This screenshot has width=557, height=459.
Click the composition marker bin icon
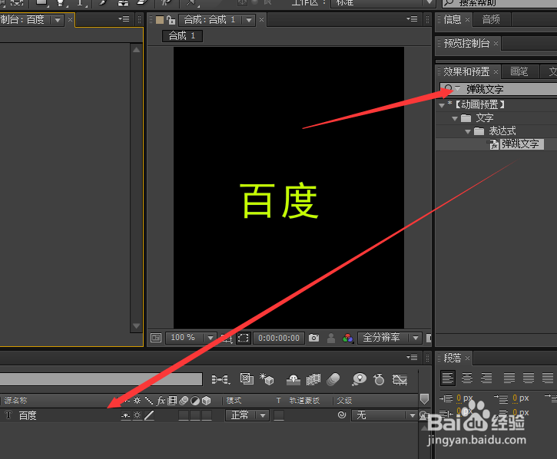tap(424, 399)
